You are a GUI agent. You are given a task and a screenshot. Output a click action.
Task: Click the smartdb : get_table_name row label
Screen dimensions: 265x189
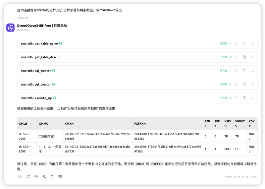point(39,44)
